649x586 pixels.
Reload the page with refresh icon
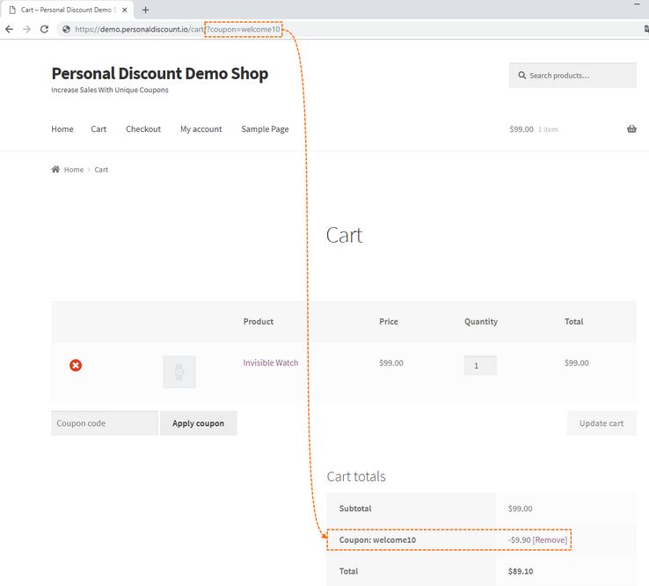pyautogui.click(x=44, y=29)
